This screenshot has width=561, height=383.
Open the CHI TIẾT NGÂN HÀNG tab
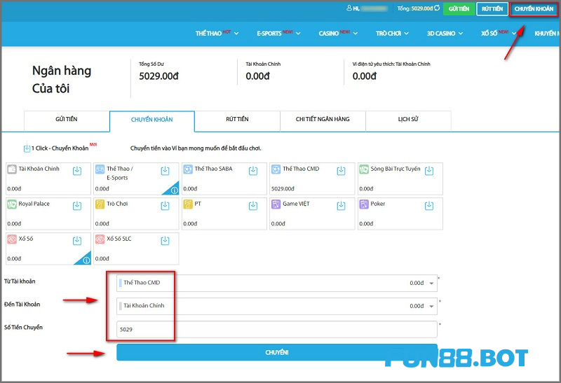tap(323, 120)
